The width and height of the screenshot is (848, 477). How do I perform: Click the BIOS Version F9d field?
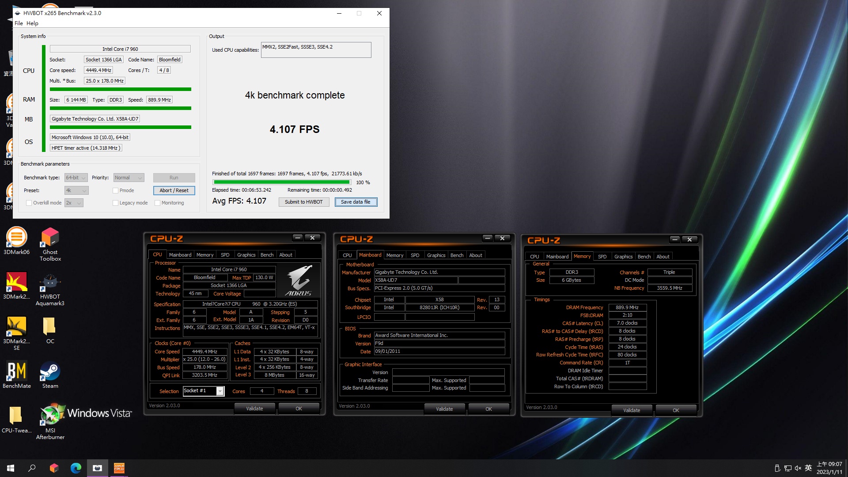coord(439,343)
